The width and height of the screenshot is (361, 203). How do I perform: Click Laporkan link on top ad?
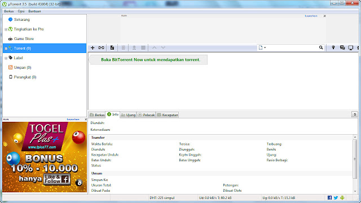(x=311, y=16)
